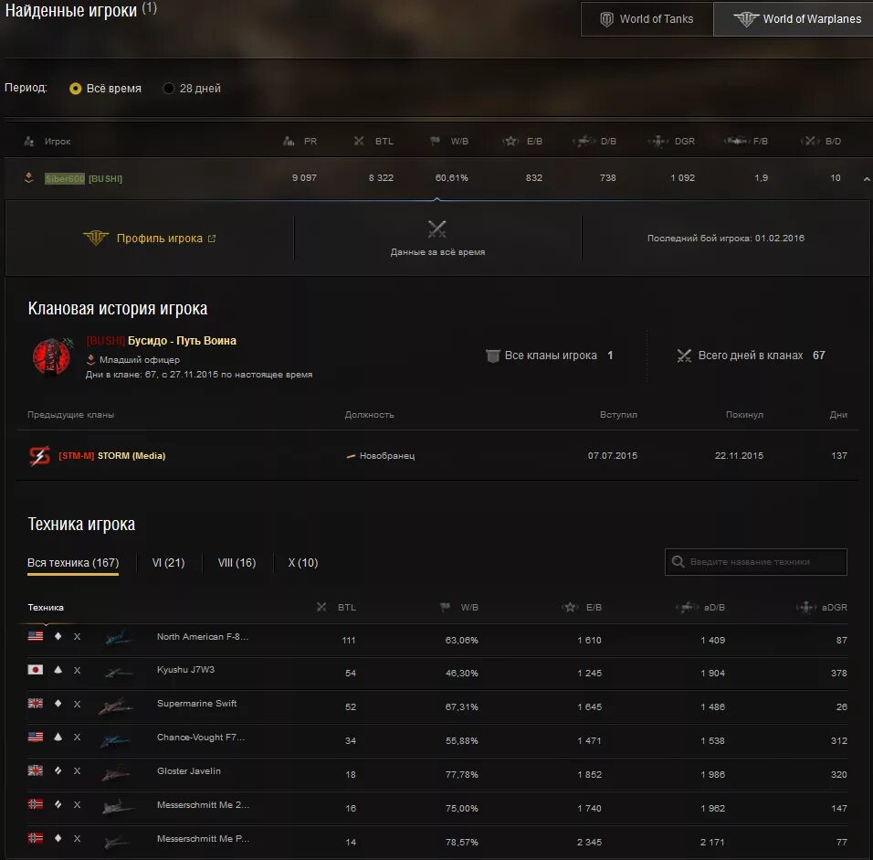Switch to World of Warplanes tab
The image size is (873, 860).
tap(795, 19)
